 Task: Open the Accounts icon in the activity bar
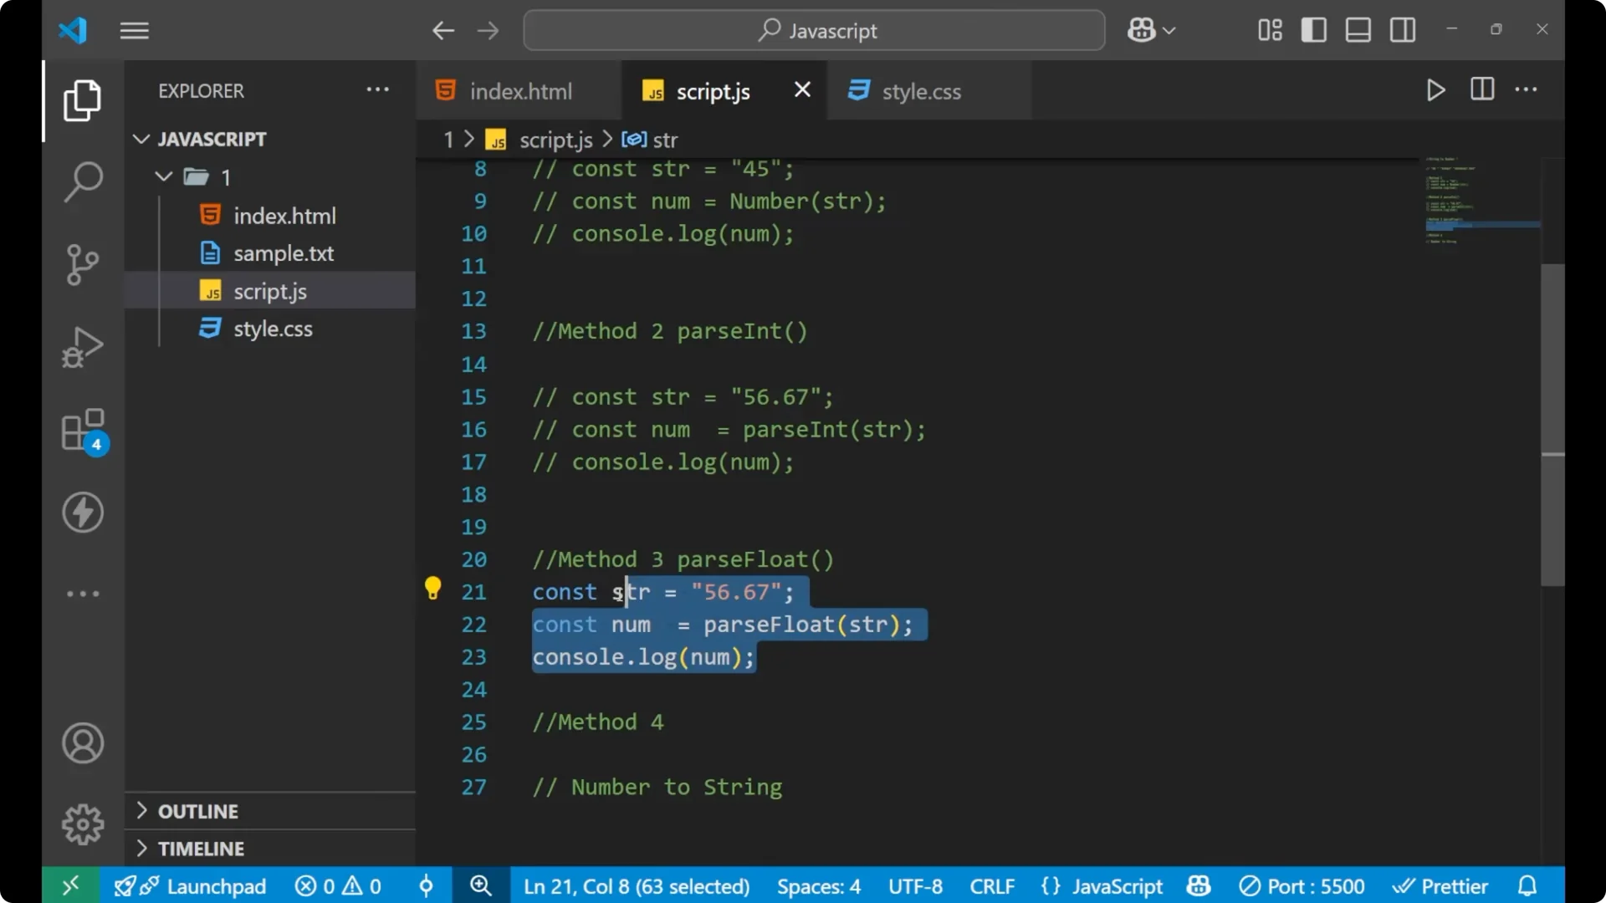pos(82,743)
